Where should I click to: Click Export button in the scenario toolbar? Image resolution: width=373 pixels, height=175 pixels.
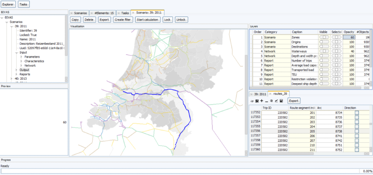(x=104, y=20)
